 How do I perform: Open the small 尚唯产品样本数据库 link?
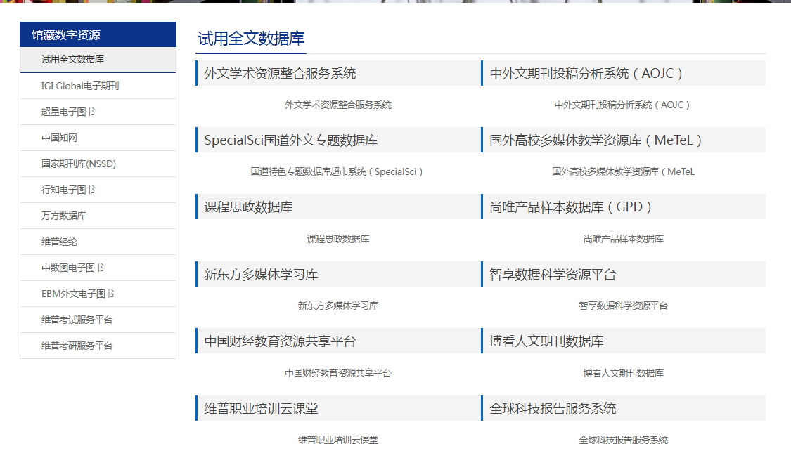click(623, 239)
